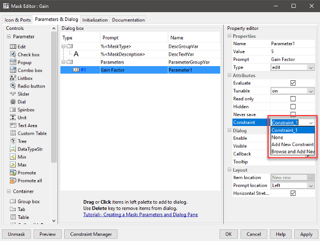Open the Type dropdown showing edit
320x241 pixels.
(293, 67)
